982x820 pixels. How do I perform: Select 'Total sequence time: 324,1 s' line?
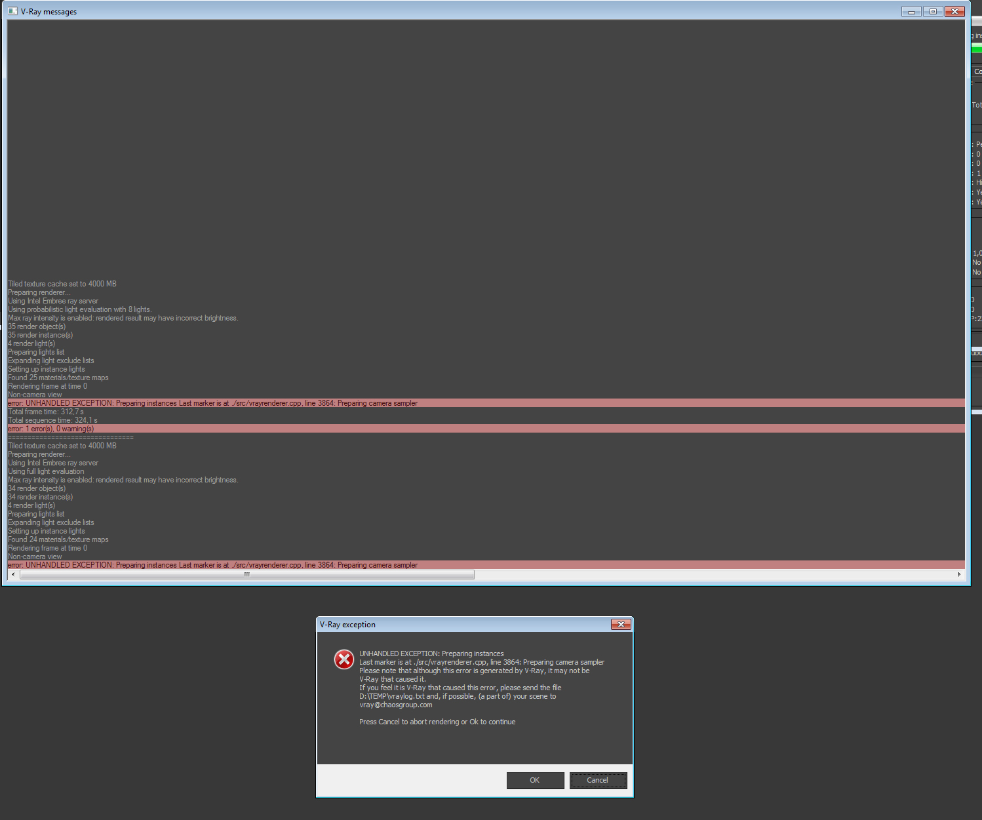(x=52, y=420)
